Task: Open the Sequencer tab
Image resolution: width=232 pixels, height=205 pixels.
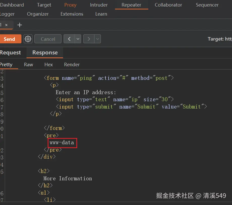Action: 207,5
